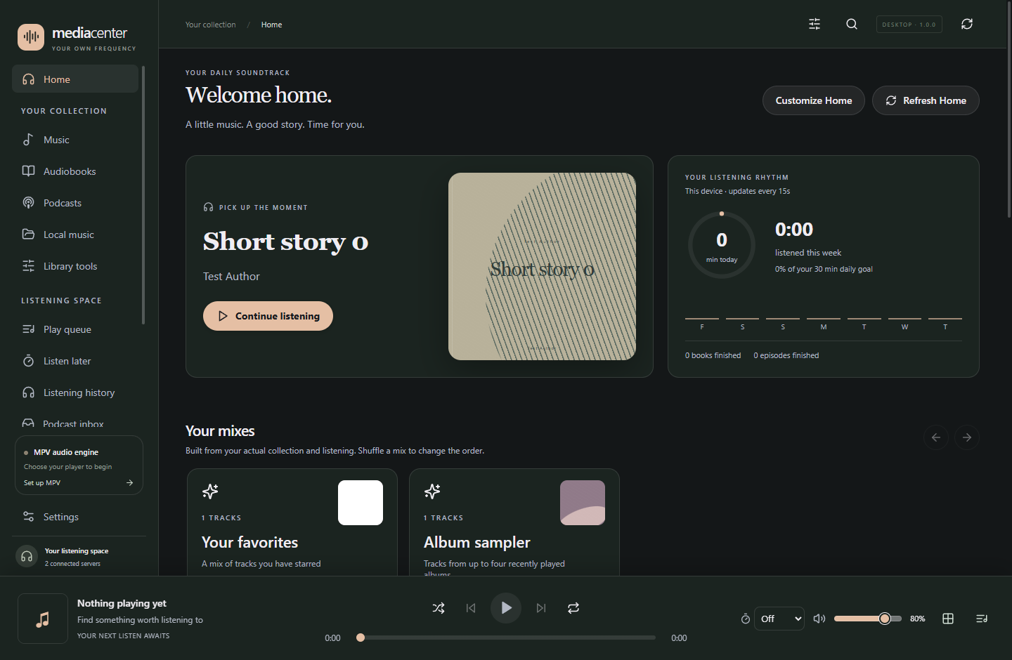This screenshot has height=660, width=1012.
Task: Open Local music section
Action: point(75,235)
